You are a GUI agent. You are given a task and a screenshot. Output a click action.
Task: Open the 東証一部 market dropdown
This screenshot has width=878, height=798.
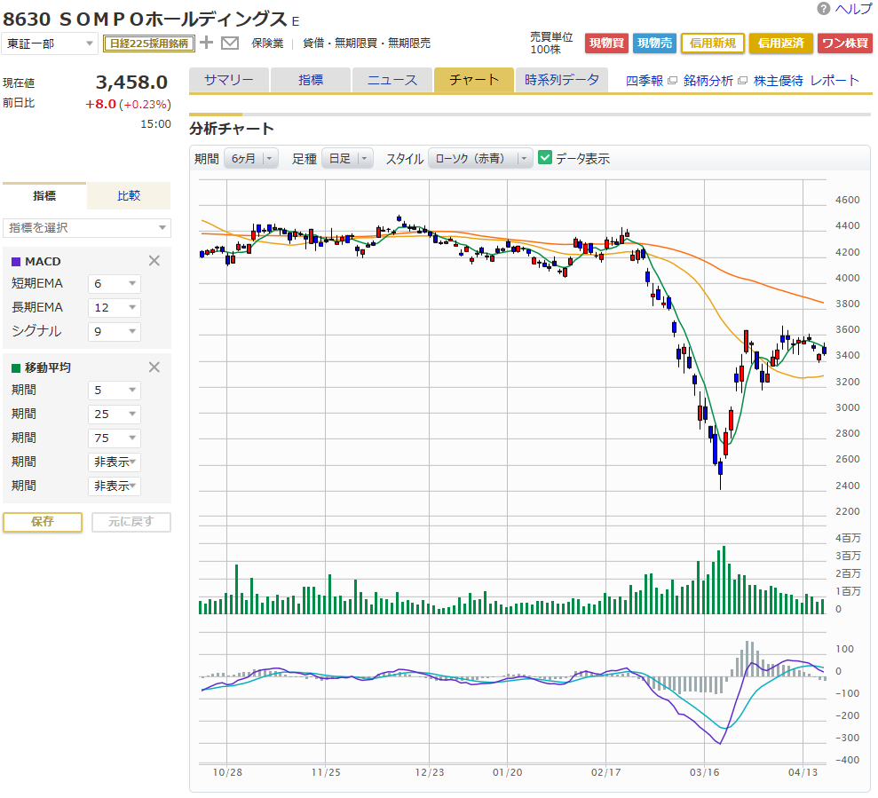(x=50, y=43)
